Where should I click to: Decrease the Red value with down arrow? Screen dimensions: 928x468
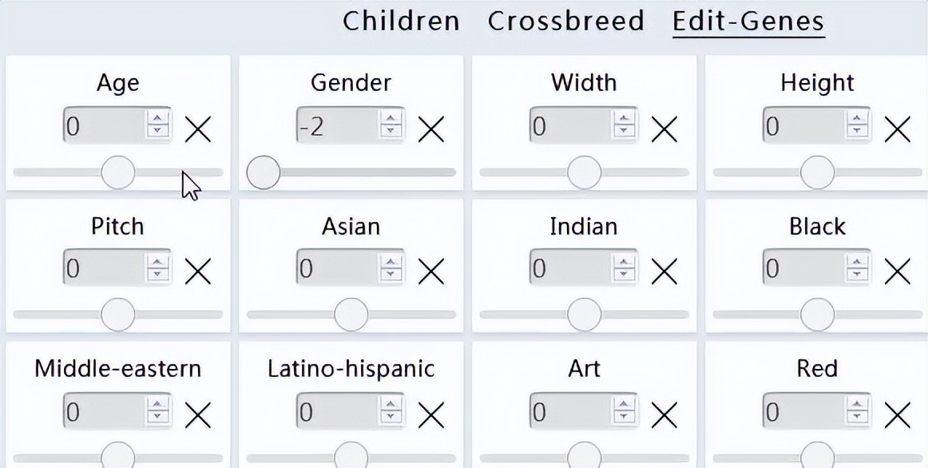point(858,420)
